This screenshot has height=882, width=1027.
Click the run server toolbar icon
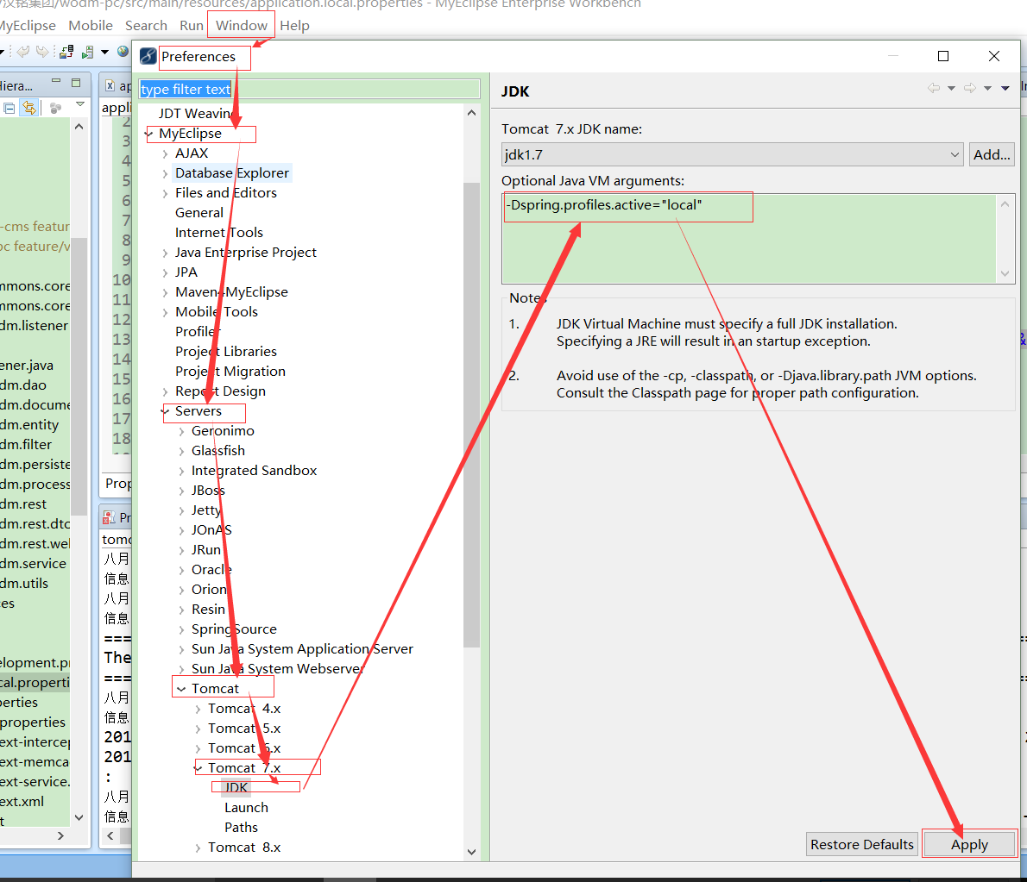tap(87, 52)
